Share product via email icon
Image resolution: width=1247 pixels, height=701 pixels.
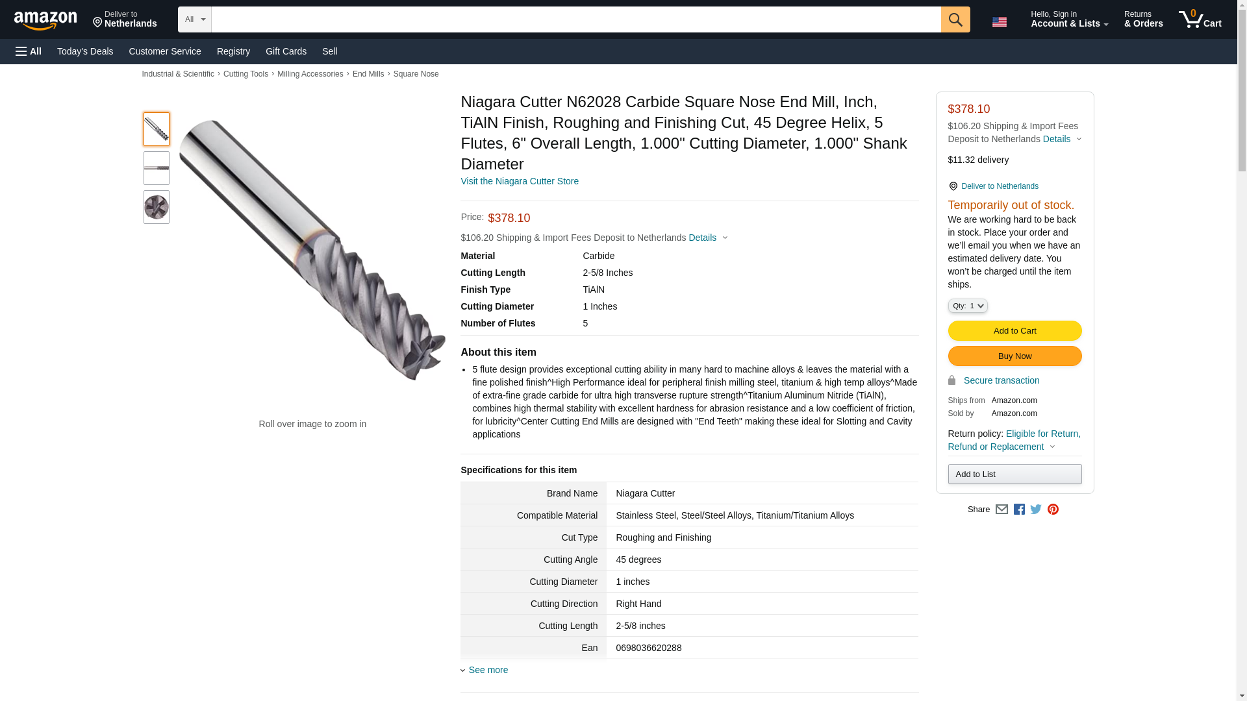tap(1001, 510)
